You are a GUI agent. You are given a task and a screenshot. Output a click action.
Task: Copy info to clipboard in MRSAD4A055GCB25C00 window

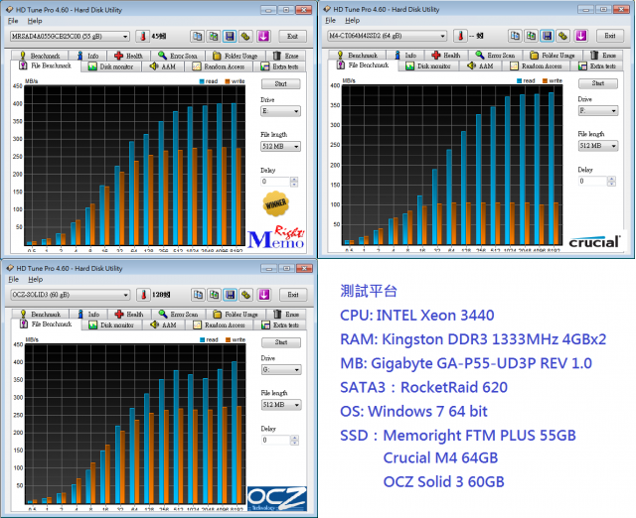[x=198, y=36]
